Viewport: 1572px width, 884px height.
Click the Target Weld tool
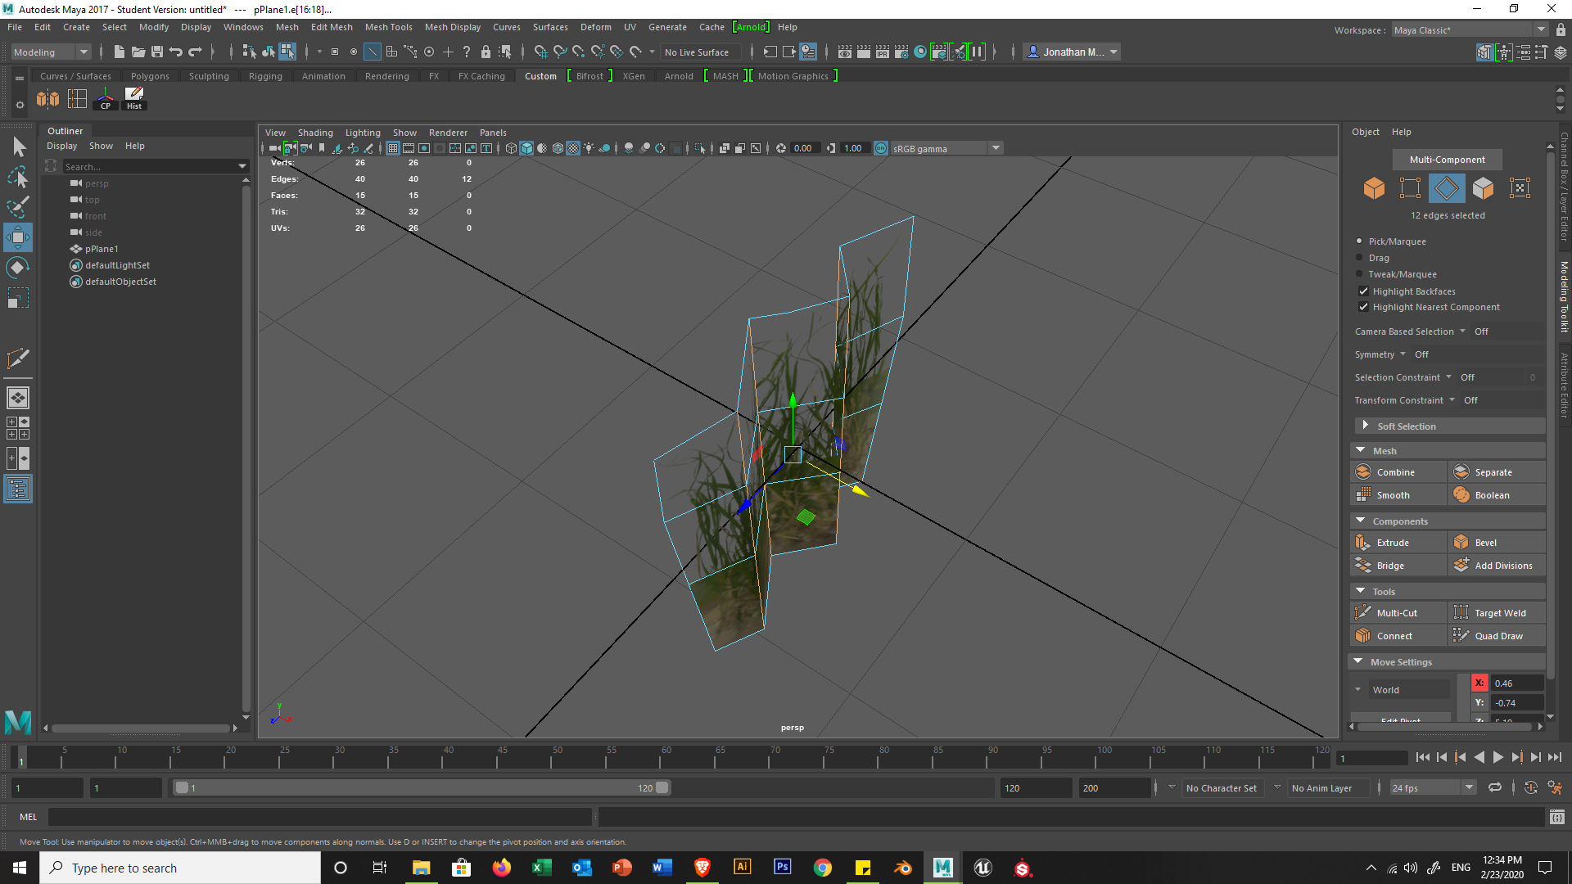point(1499,612)
